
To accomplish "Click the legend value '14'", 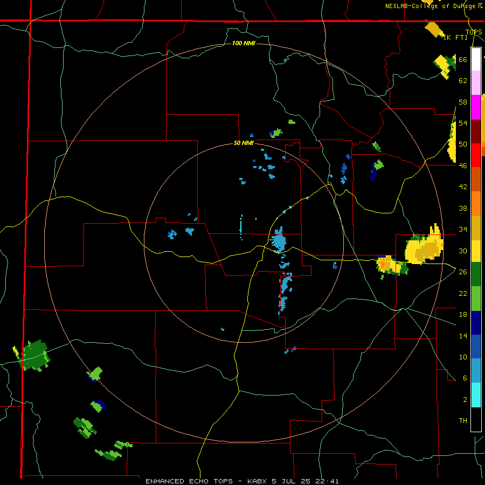I will pos(463,336).
